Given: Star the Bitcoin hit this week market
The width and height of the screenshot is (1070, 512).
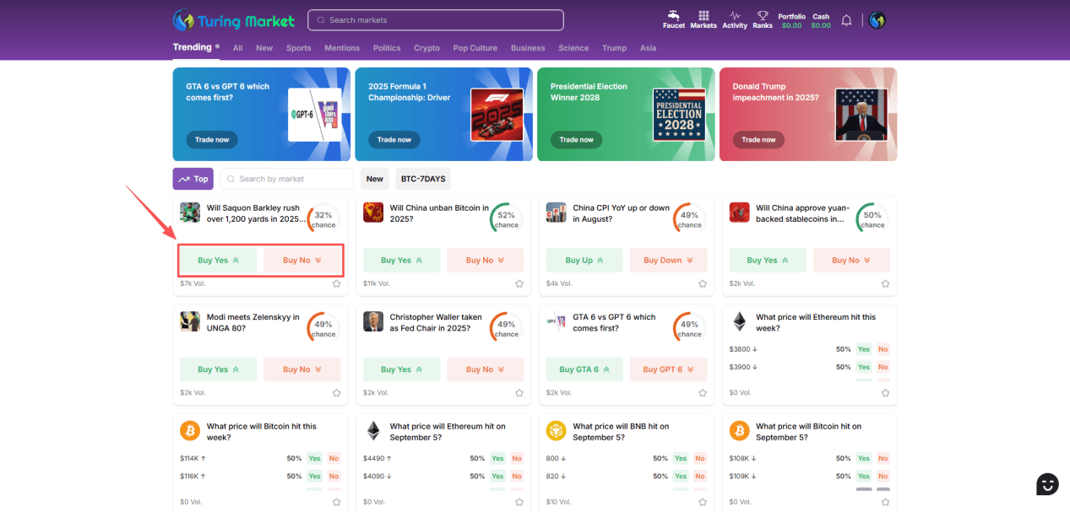Looking at the screenshot, I should [336, 502].
